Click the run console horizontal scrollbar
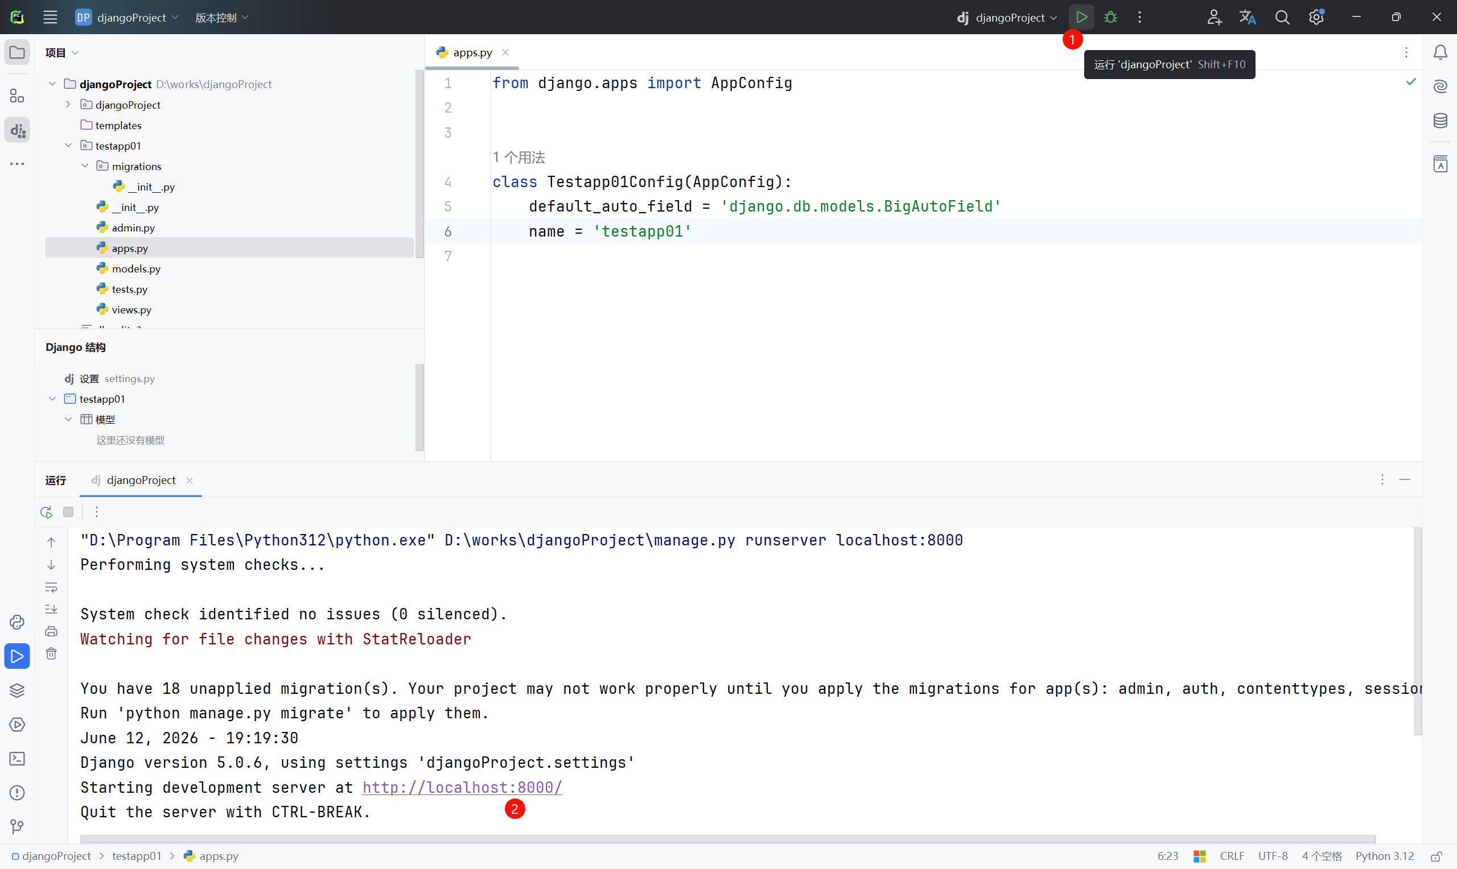The image size is (1457, 869). point(727,839)
